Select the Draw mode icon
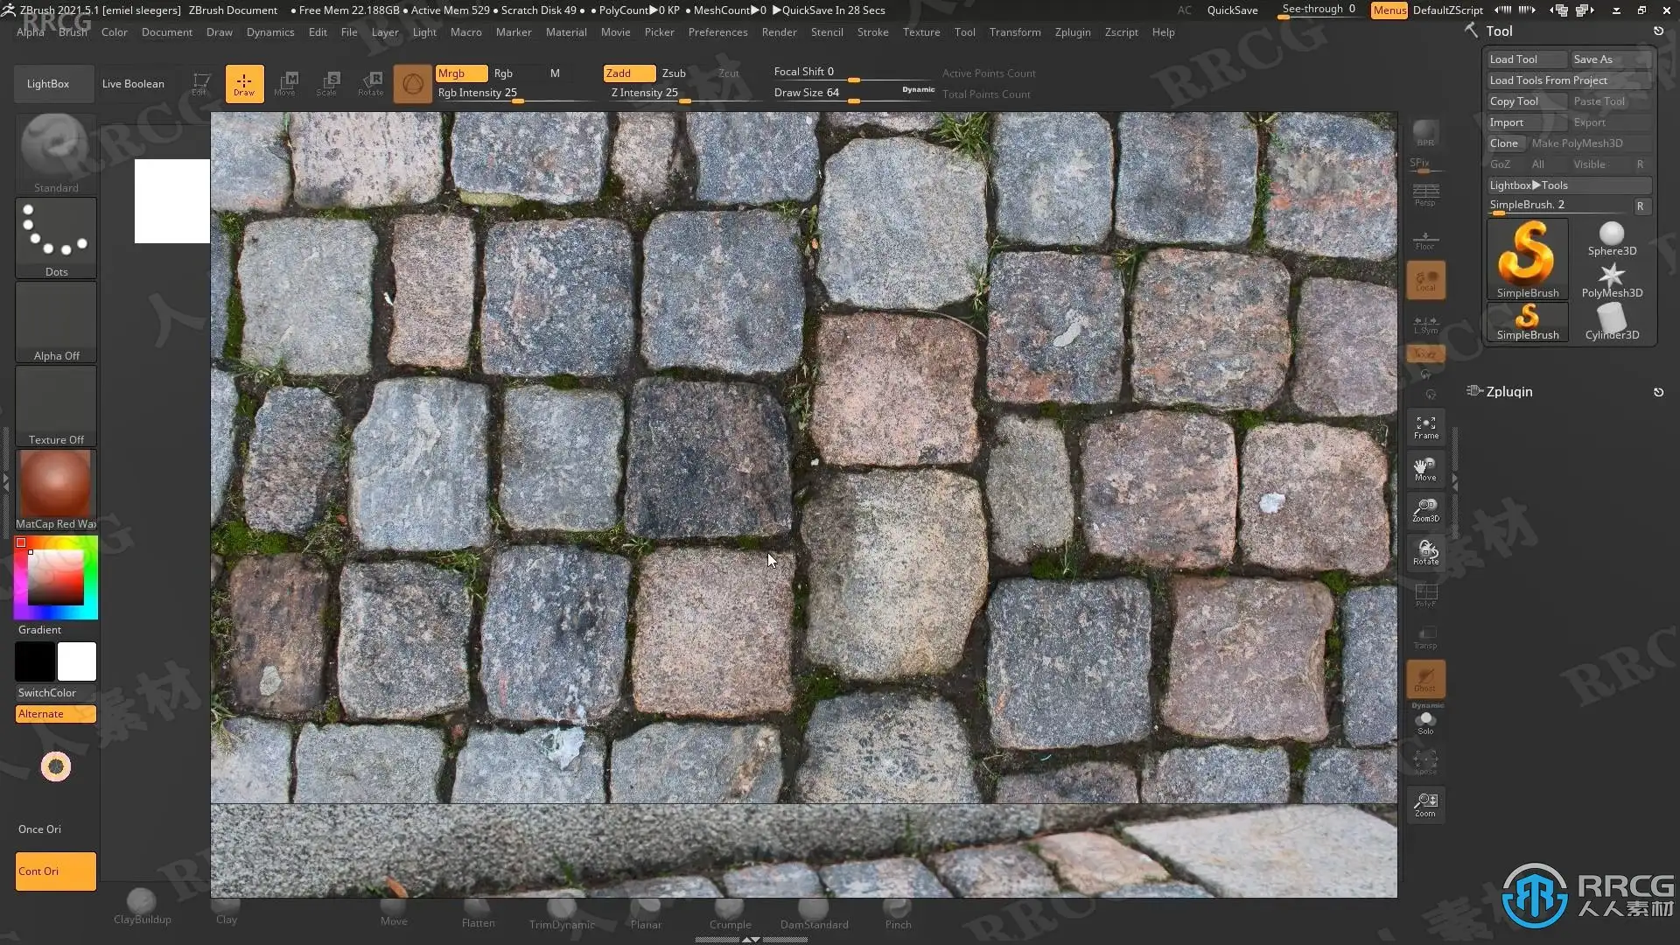The height and width of the screenshot is (945, 1680). pos(244,84)
